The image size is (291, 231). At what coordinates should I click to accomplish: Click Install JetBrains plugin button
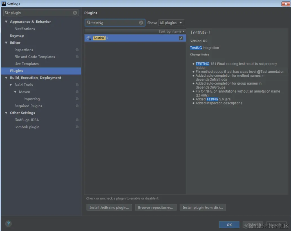[x=109, y=207]
